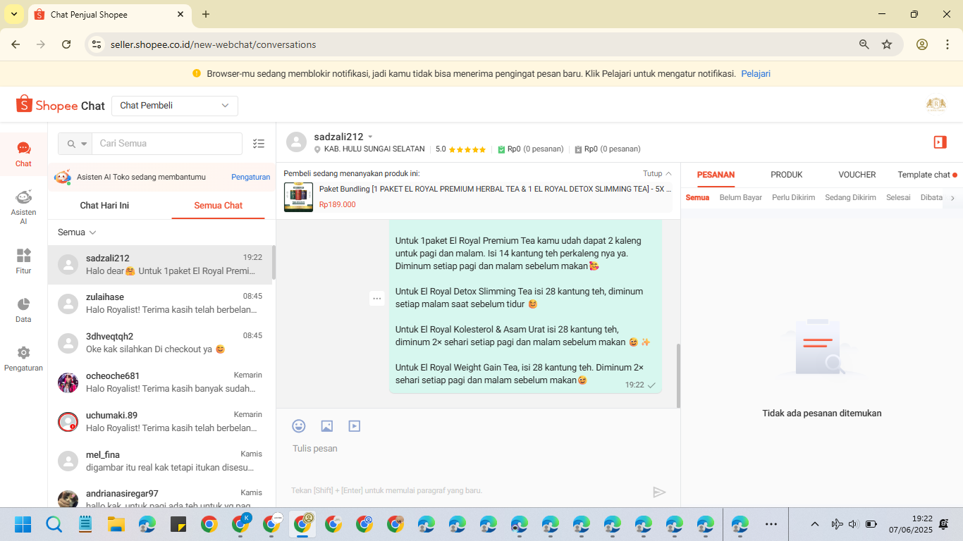Open the Chat Pembeli dropdown
Viewport: 963px width, 541px height.
(x=175, y=106)
